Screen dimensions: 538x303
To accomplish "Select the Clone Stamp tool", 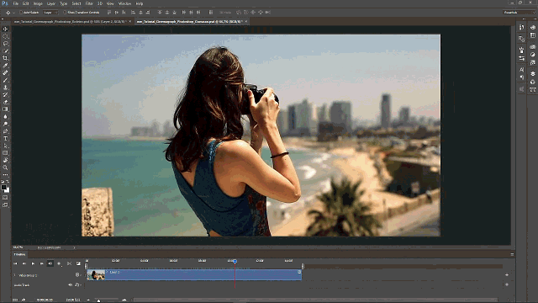I will pyautogui.click(x=5, y=88).
